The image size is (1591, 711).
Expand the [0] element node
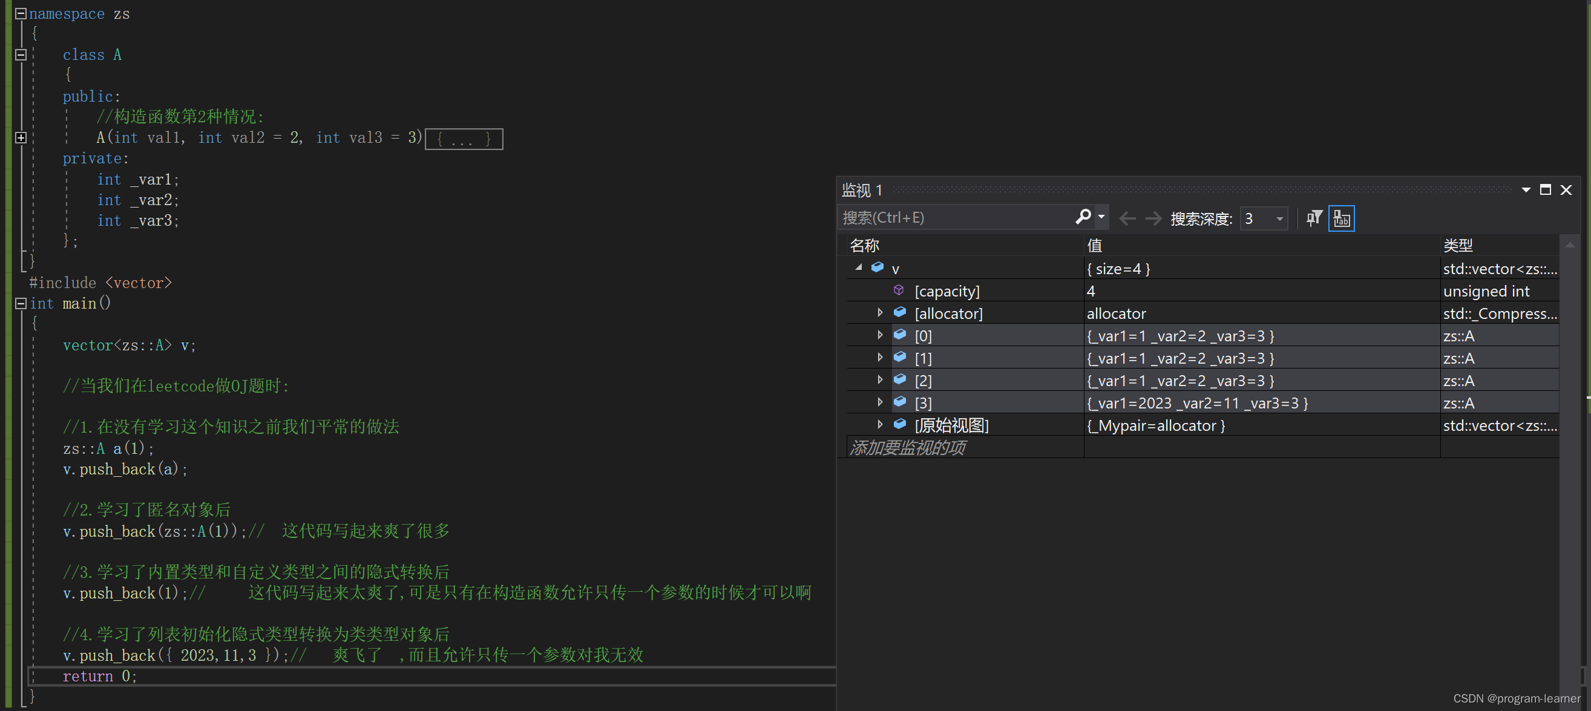(x=880, y=335)
